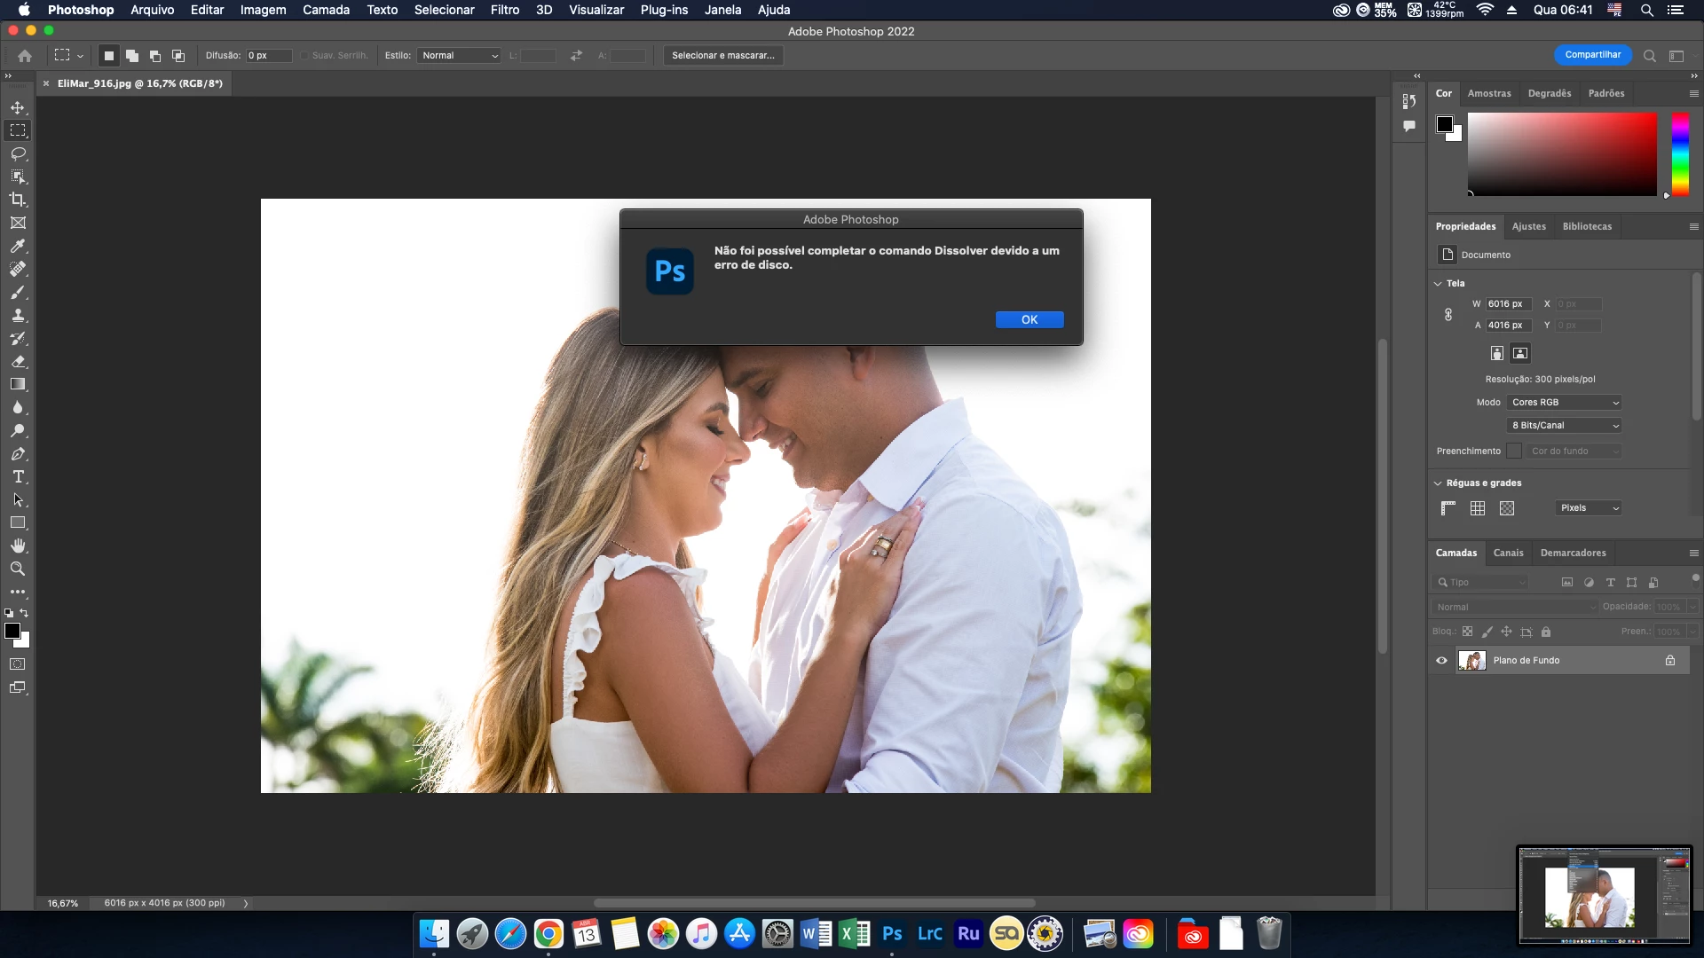This screenshot has width=1704, height=958.
Task: Select the Horizontal Type tool
Action: [18, 477]
